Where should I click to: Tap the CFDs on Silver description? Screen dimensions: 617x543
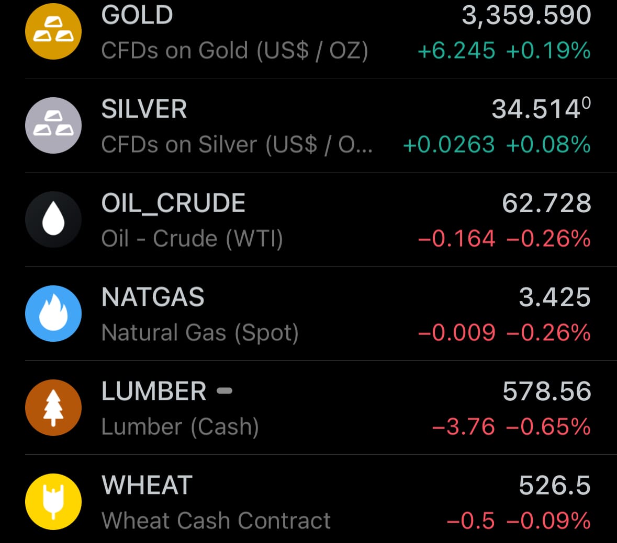(237, 145)
